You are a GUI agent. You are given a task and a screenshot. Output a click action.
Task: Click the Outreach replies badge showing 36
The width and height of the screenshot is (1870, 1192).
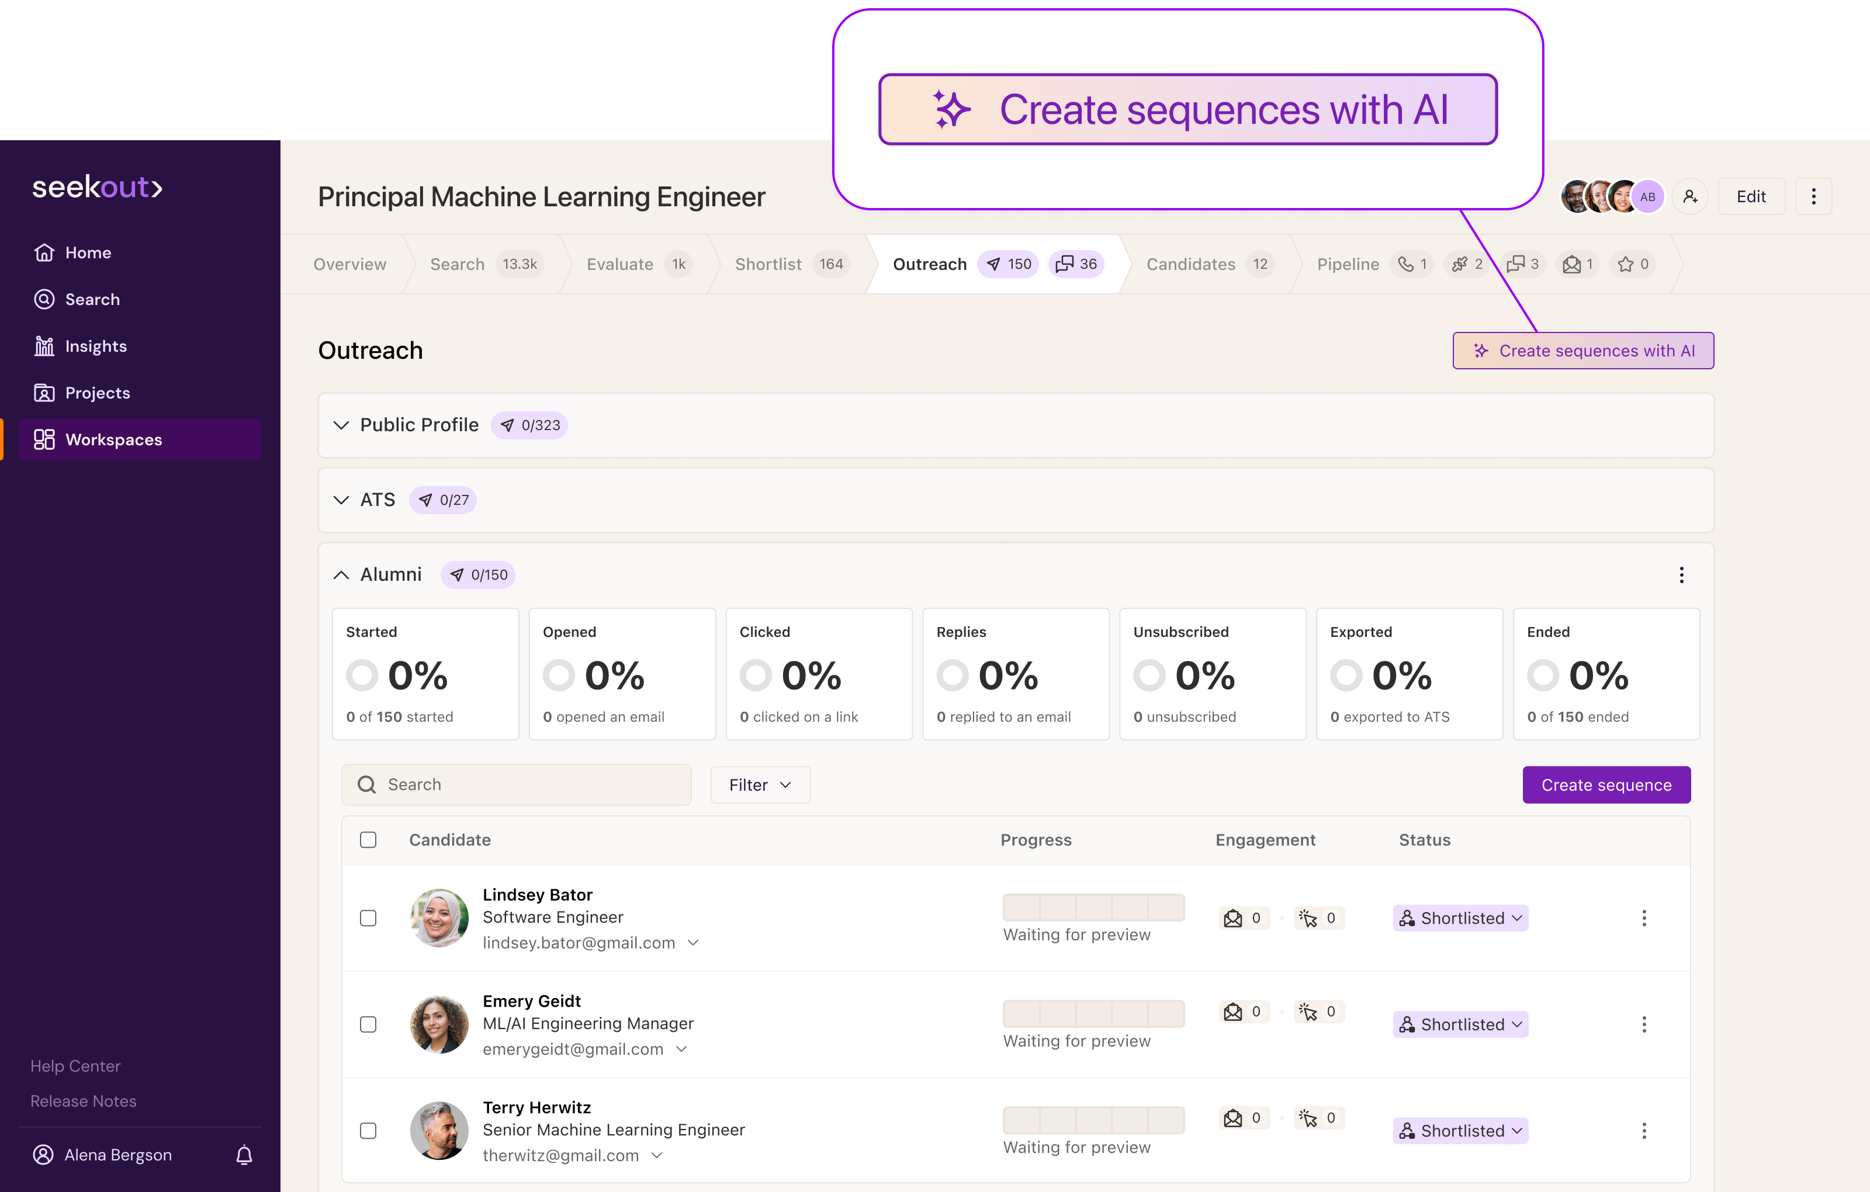[1076, 264]
